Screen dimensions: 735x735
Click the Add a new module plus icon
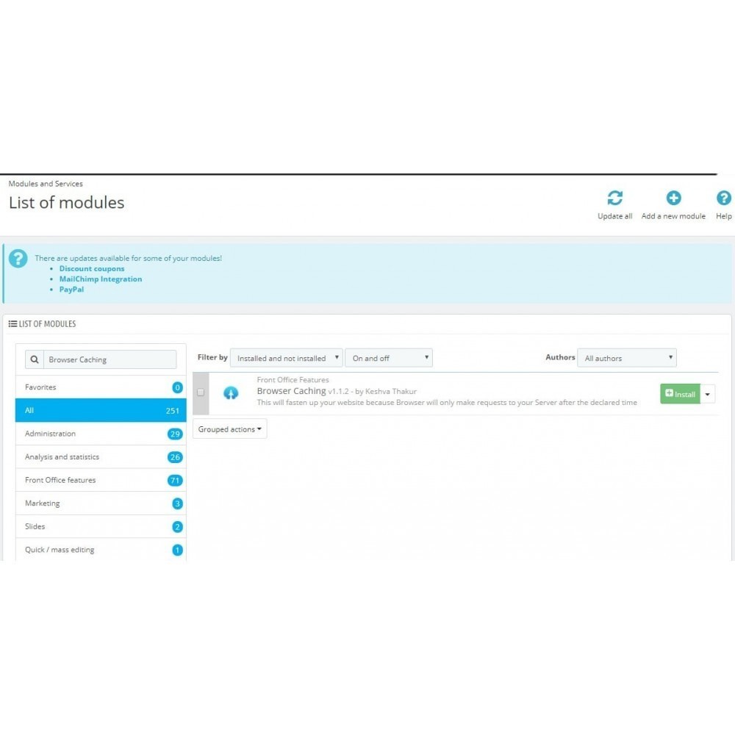point(673,198)
